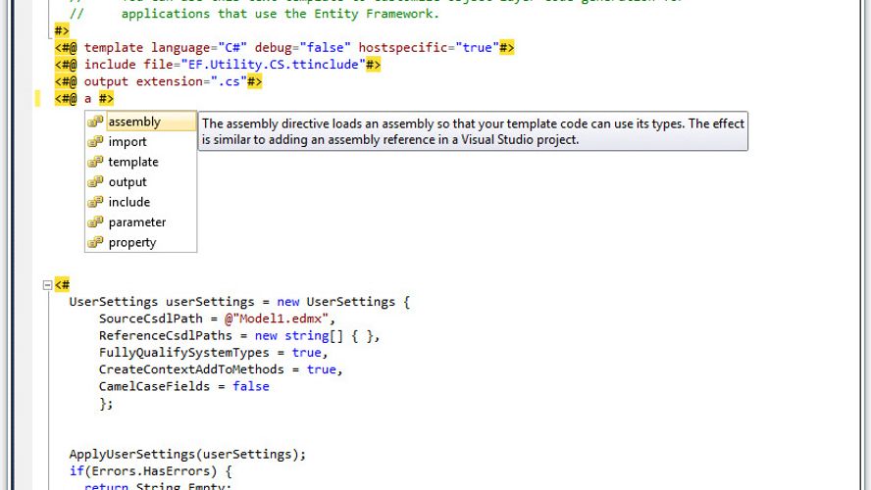871x490 pixels.
Task: Click the true value of CreateContextAddToMethods
Action: point(321,369)
